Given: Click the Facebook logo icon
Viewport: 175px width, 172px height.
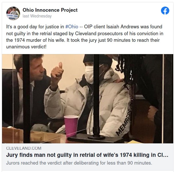Looking at the screenshot, I should pyautogui.click(x=165, y=11).
